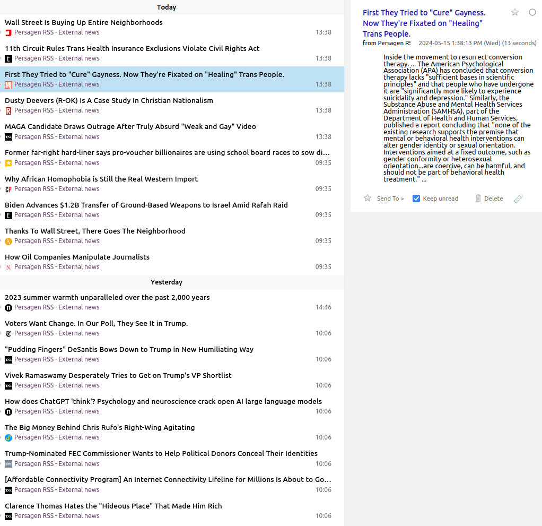Click the blue favicon under Big Money Behind Chris Rufo
The width and height of the screenshot is (542, 526).
coord(8,437)
